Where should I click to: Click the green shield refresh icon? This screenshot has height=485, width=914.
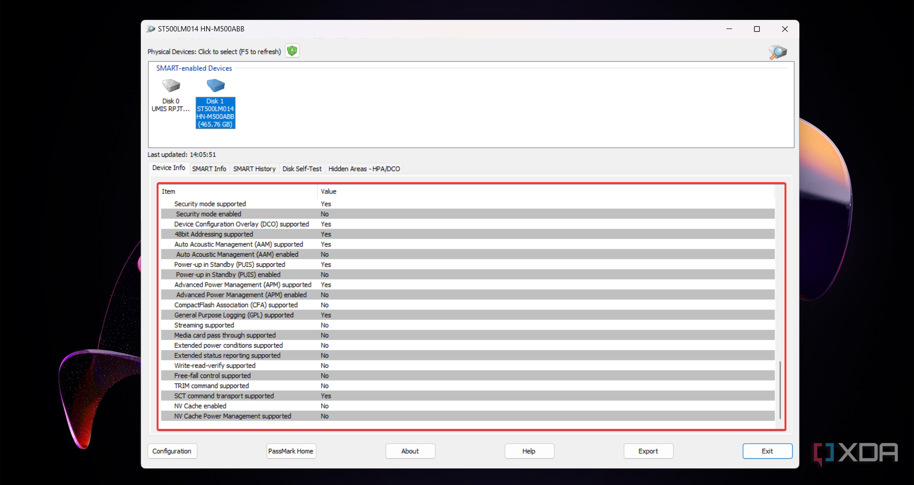(x=292, y=51)
